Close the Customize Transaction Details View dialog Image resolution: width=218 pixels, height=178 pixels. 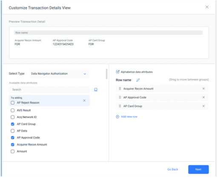(x=207, y=7)
